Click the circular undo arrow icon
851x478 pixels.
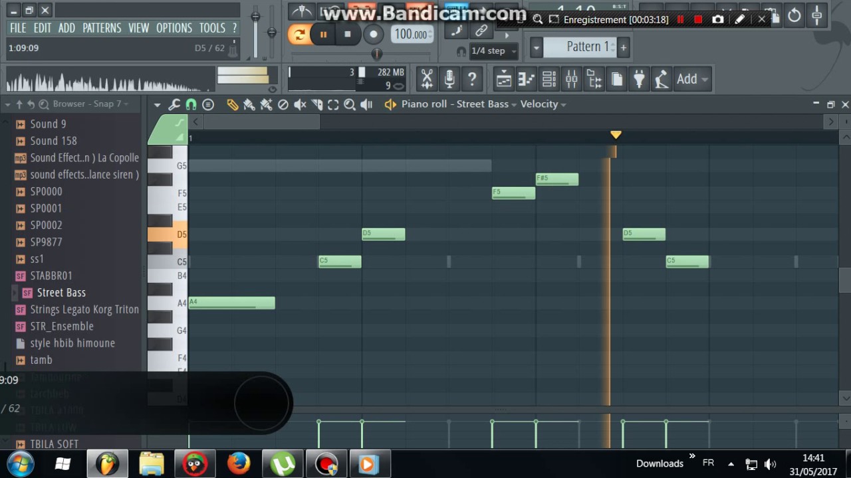(x=794, y=15)
